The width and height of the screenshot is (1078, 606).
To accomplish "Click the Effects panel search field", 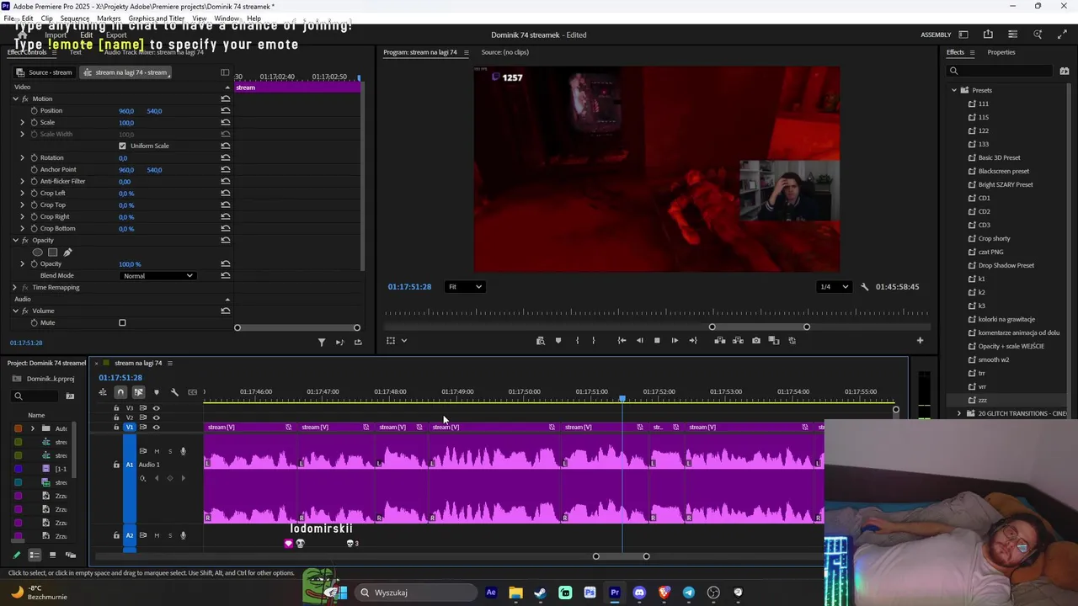I will point(1000,72).
